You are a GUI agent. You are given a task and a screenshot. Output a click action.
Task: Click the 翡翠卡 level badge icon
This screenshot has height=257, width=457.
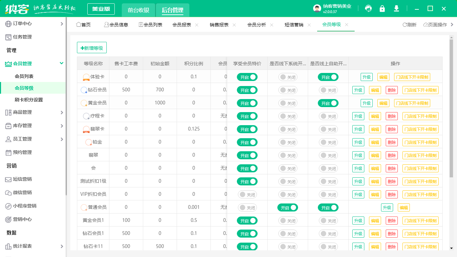(x=86, y=129)
